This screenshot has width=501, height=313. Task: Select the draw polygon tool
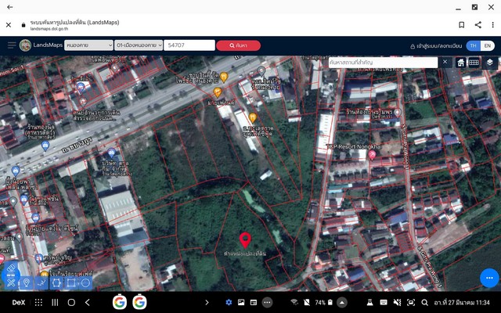(56, 282)
